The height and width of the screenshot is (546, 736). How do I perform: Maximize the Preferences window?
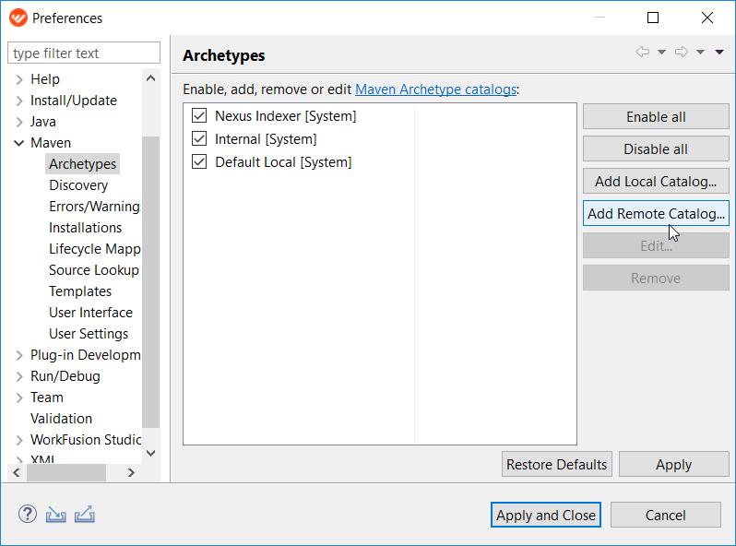[653, 18]
